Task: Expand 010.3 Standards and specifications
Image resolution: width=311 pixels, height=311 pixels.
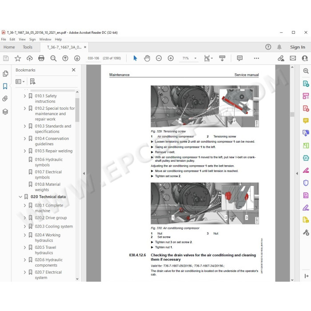Action: [x=24, y=126]
